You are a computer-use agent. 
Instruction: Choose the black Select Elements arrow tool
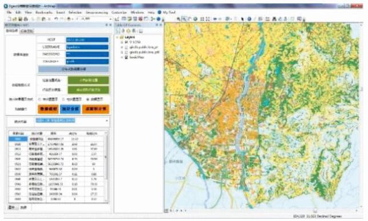pyautogui.click(x=242, y=19)
